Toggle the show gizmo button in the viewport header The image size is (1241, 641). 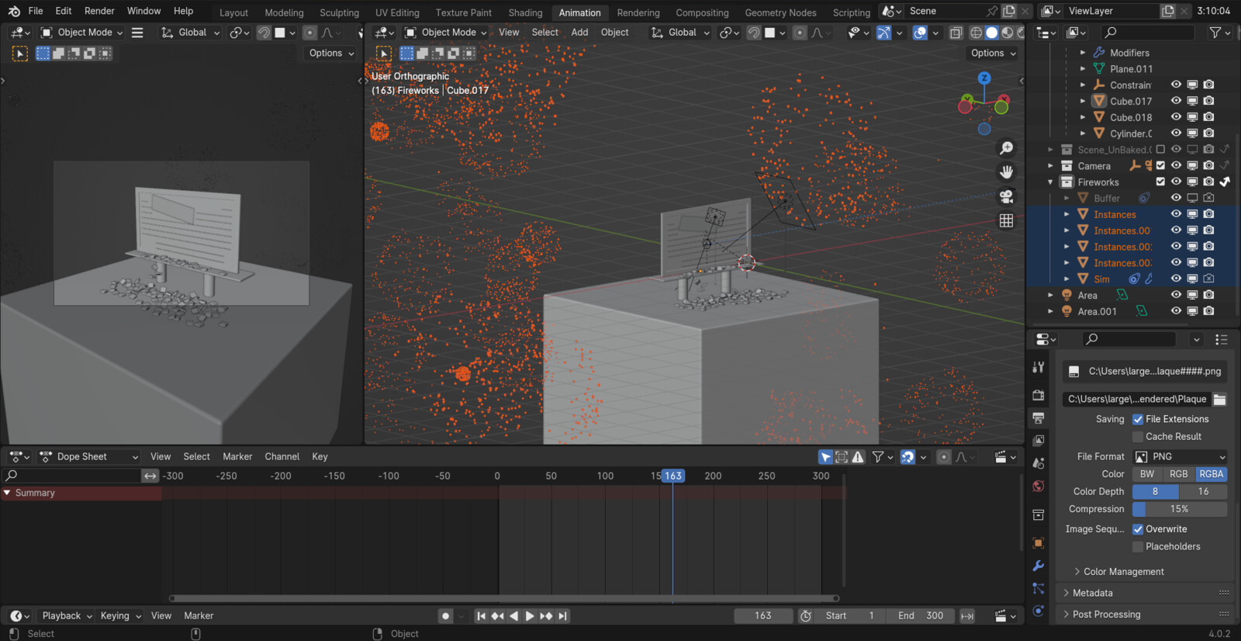pos(883,33)
